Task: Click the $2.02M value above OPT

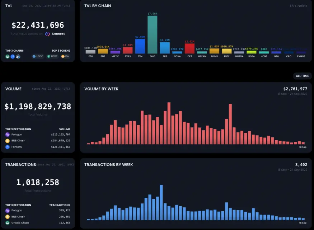Action: [189, 42]
